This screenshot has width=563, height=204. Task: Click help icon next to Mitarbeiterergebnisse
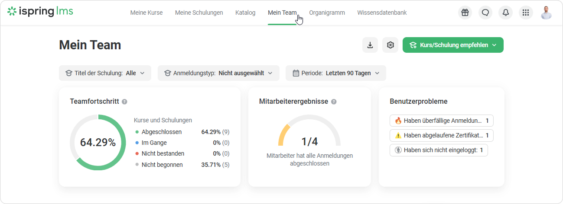(x=334, y=102)
